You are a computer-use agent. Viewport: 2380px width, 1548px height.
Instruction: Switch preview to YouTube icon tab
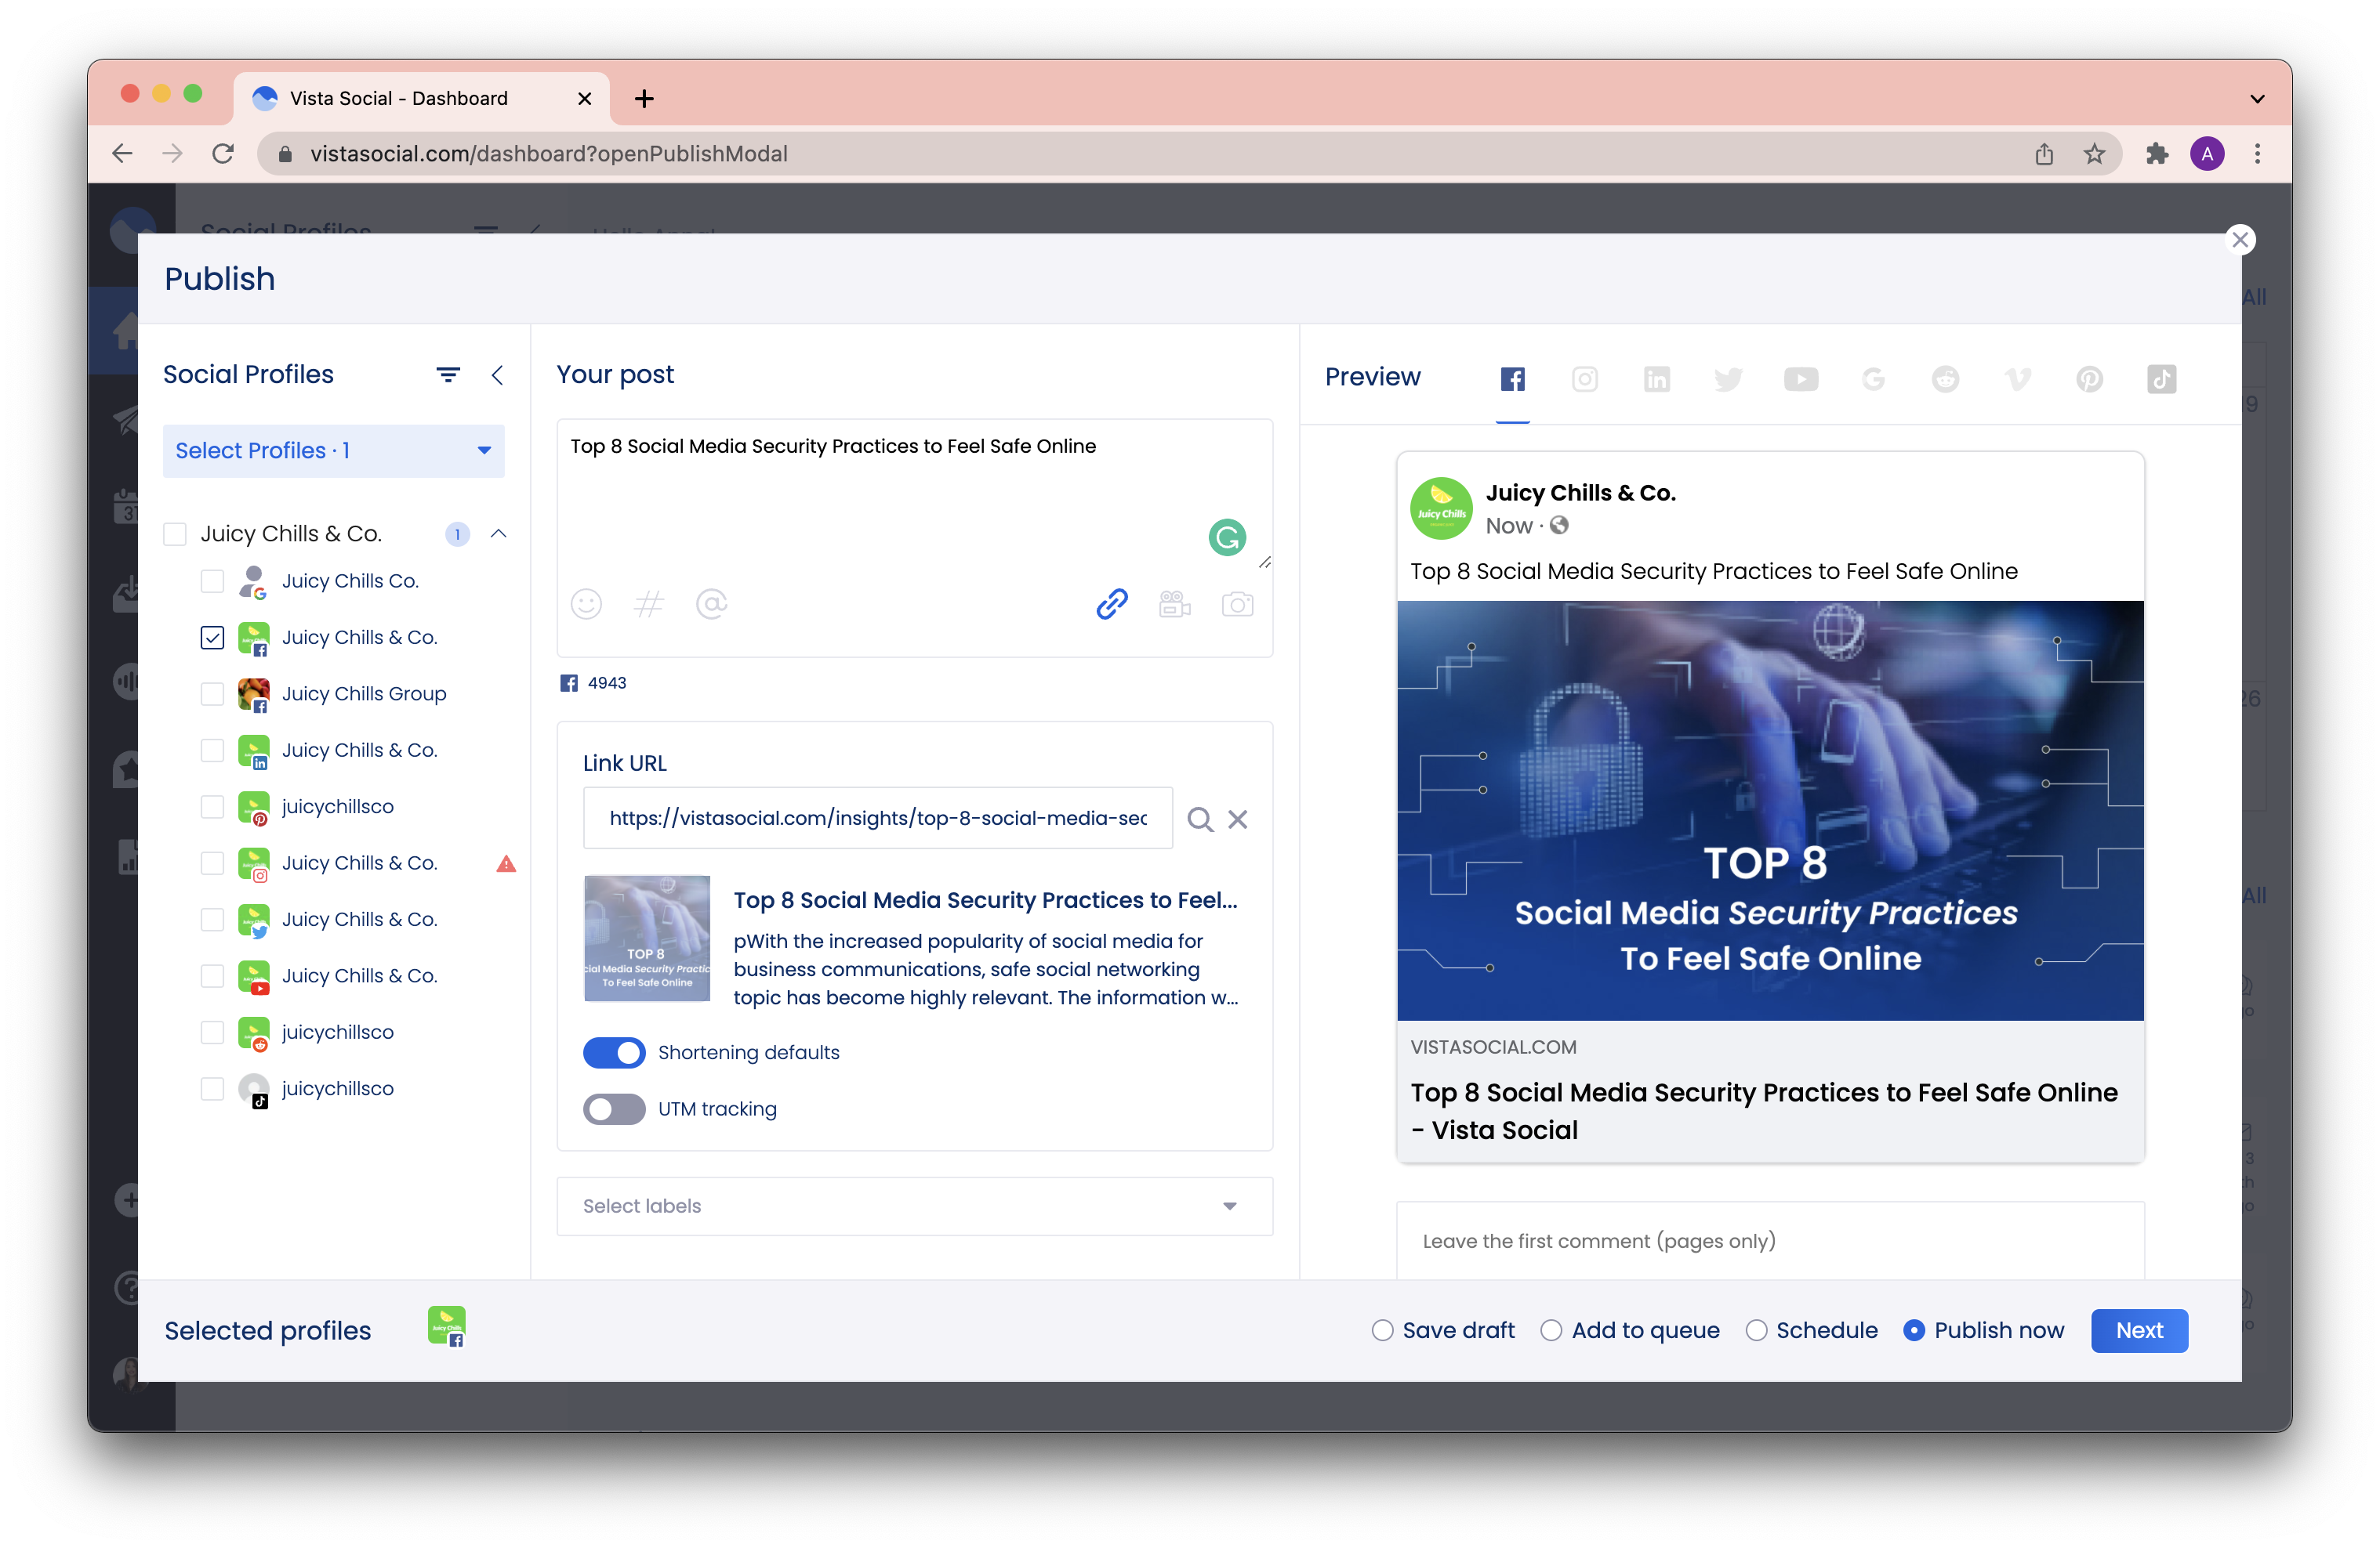(1801, 378)
